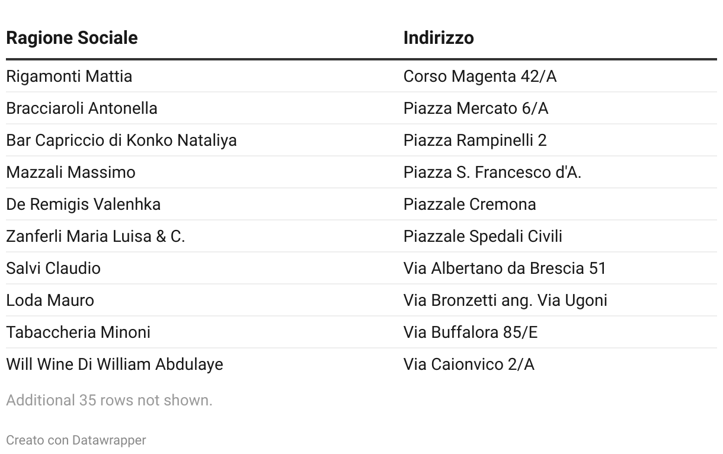Select the Loda Mauro entry
The image size is (723, 454).
(50, 300)
